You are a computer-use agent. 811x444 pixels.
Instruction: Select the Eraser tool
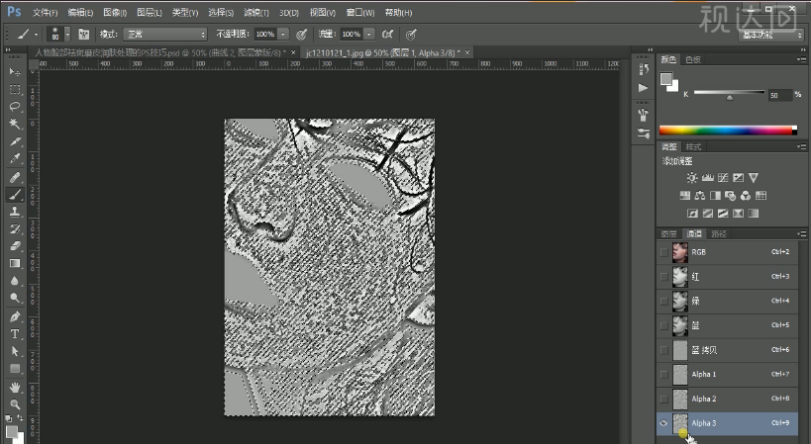[x=15, y=246]
